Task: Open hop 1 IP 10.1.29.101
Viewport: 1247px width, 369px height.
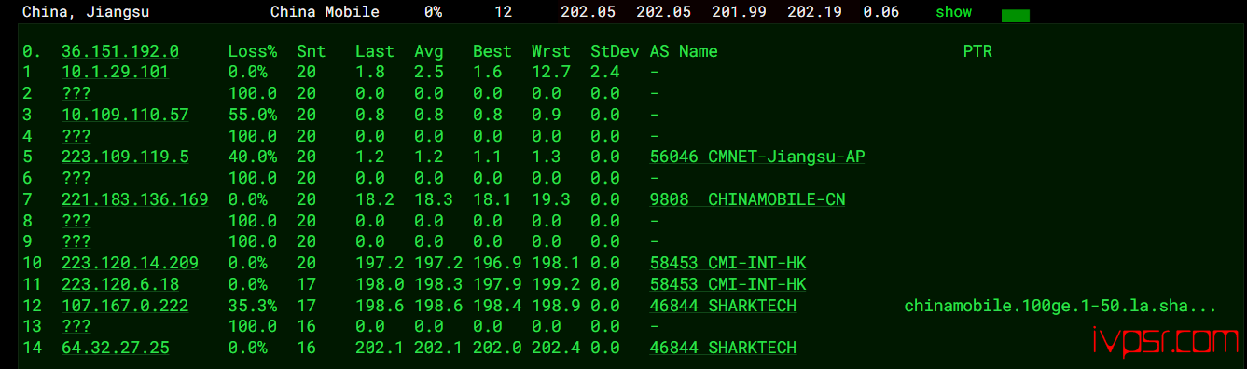Action: click(115, 73)
